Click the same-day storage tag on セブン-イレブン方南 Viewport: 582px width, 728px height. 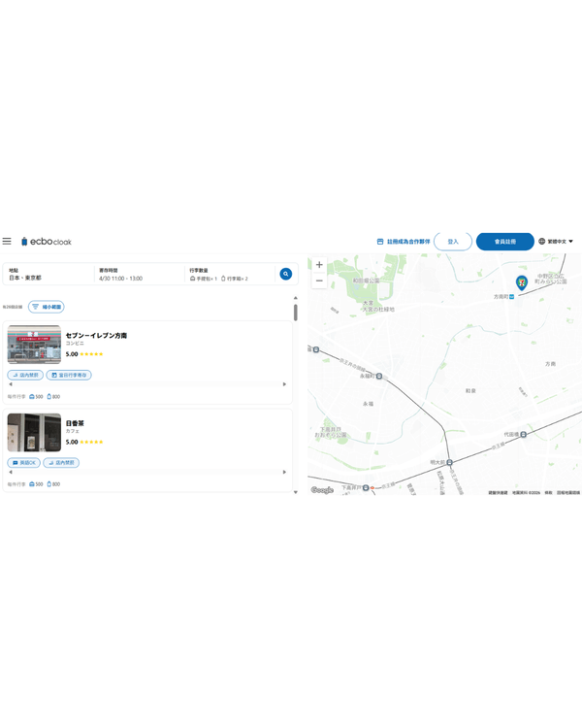tap(69, 375)
